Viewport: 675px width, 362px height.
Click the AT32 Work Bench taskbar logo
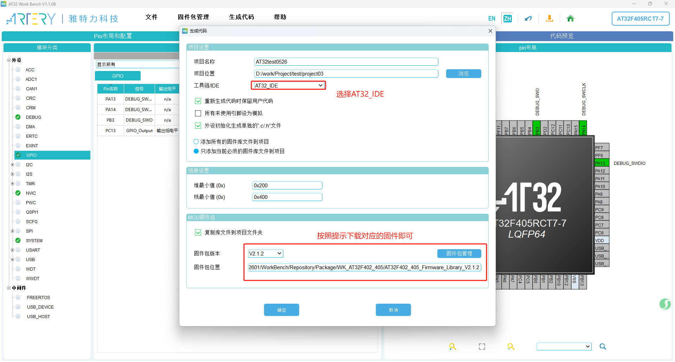(4, 4)
